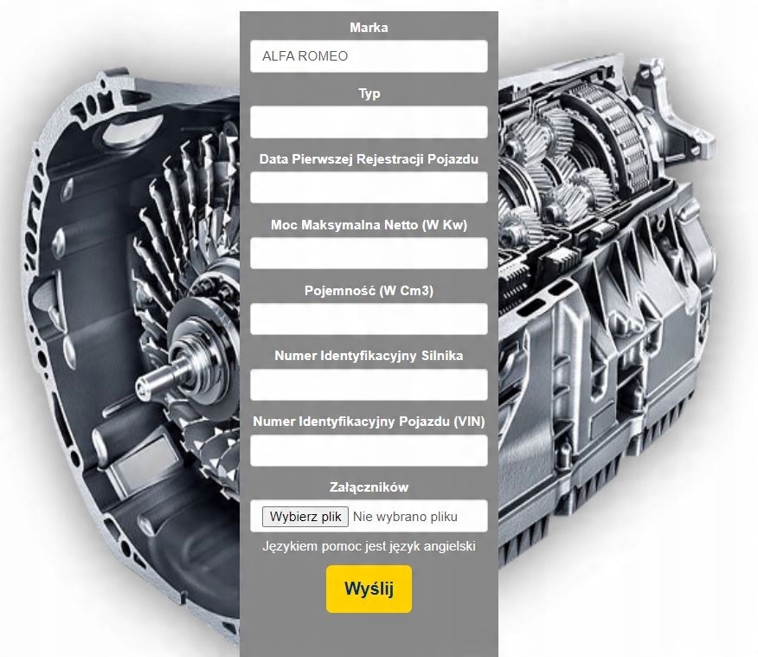758x657 pixels.
Task: Select the Moc Maksymalna Netto input box
Action: point(369,253)
